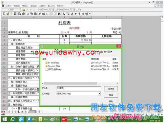Click the 上期金额 header cell
The width and height of the screenshot is (164, 123).
pyautogui.click(x=106, y=36)
